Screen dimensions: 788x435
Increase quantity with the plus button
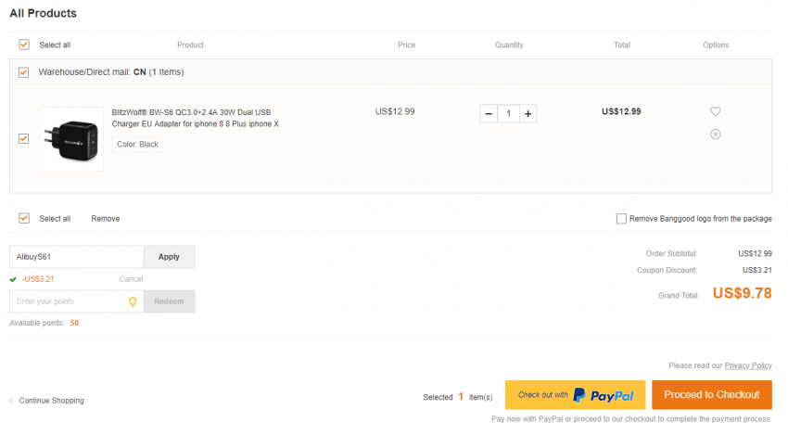point(527,114)
